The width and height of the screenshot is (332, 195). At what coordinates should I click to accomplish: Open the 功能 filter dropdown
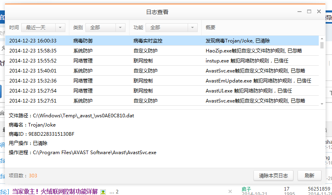click(172, 28)
